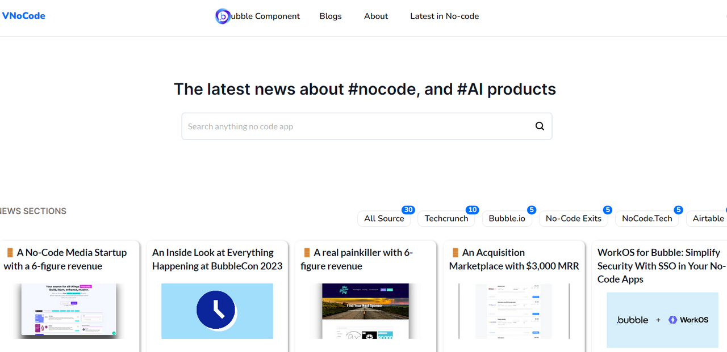Click the headline about #nocode and #AI products
The image size is (727, 352).
coord(365,89)
